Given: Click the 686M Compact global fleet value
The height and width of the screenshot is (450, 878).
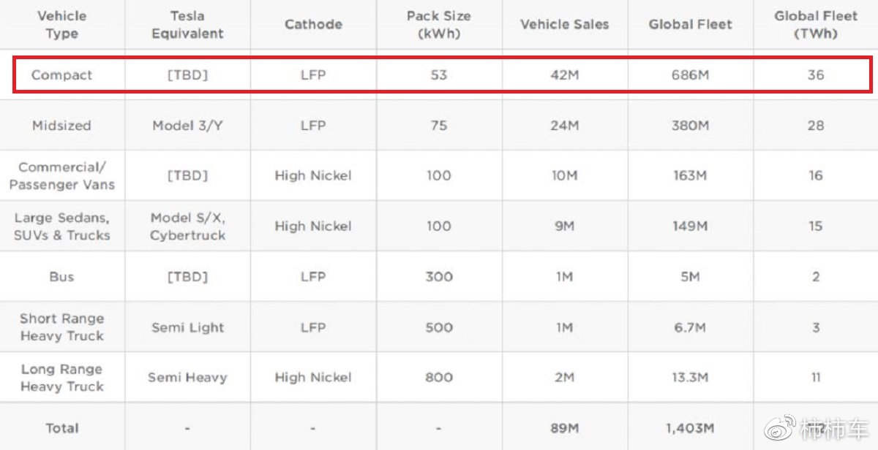Looking at the screenshot, I should [690, 75].
